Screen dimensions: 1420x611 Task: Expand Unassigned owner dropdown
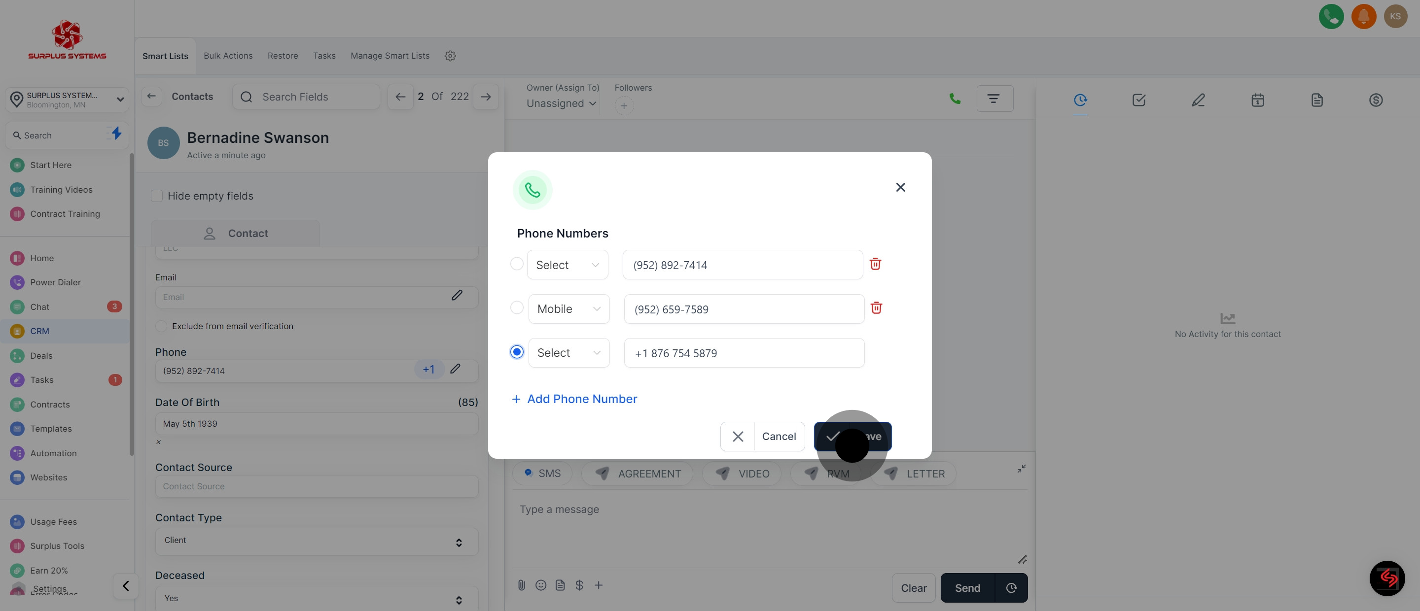coord(561,103)
